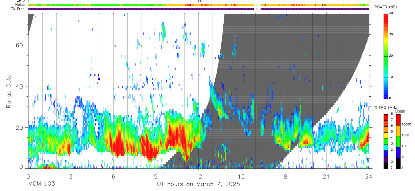
Task: Click the NOISE legend title
Action: click(x=400, y=112)
